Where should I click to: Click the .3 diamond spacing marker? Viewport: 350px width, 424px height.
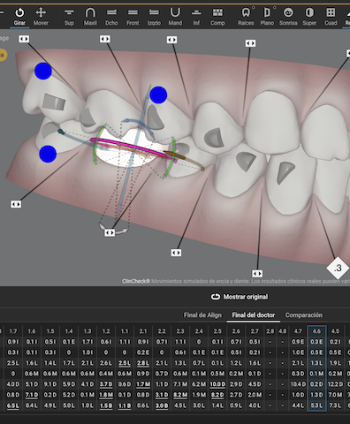[x=338, y=268]
